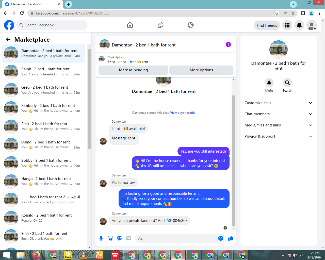Viewport: 325px width, 260px height.
Task: Search in conversation magnifier icon
Action: [287, 83]
